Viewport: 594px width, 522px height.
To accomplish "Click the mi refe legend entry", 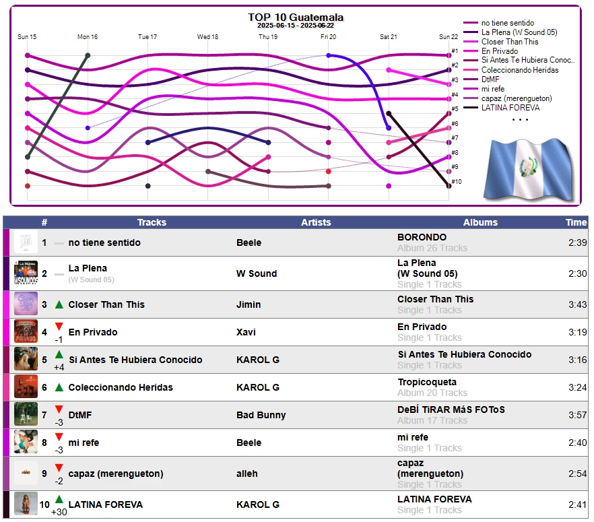I will (492, 89).
